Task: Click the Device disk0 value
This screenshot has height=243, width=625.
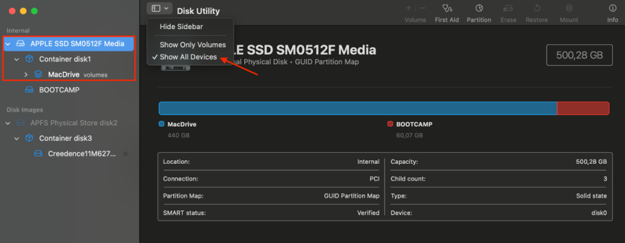Action: [x=599, y=213]
